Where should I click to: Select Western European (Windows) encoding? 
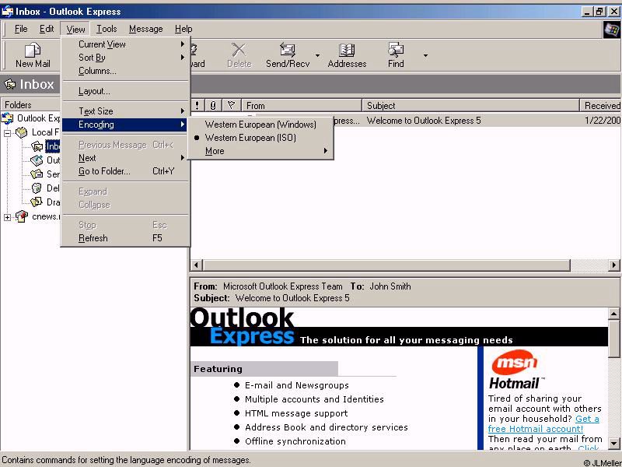260,125
